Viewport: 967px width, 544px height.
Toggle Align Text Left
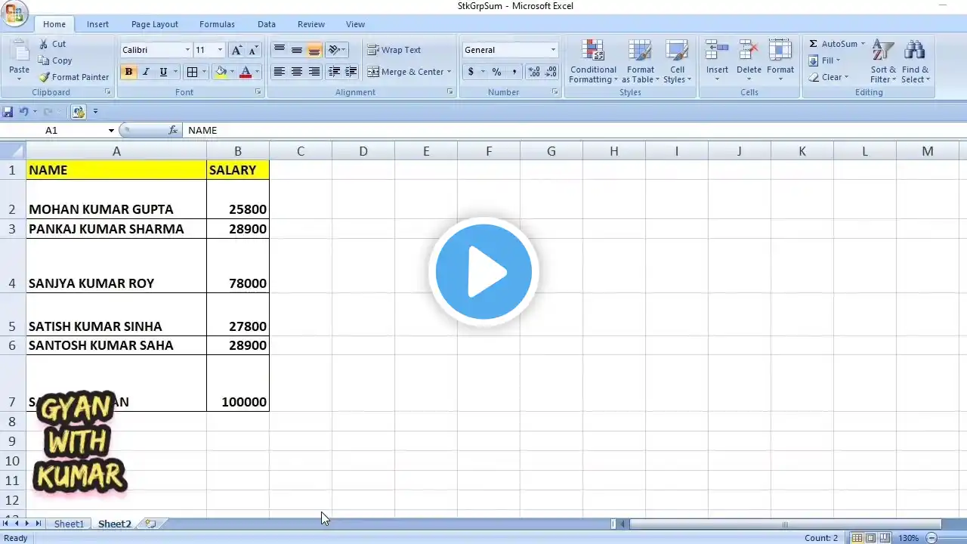click(x=279, y=72)
